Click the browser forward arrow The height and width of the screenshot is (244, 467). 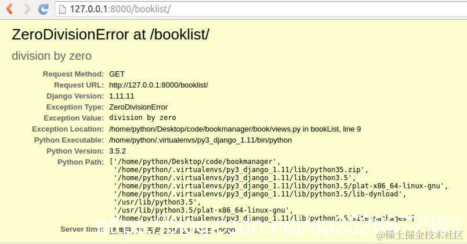coord(27,9)
